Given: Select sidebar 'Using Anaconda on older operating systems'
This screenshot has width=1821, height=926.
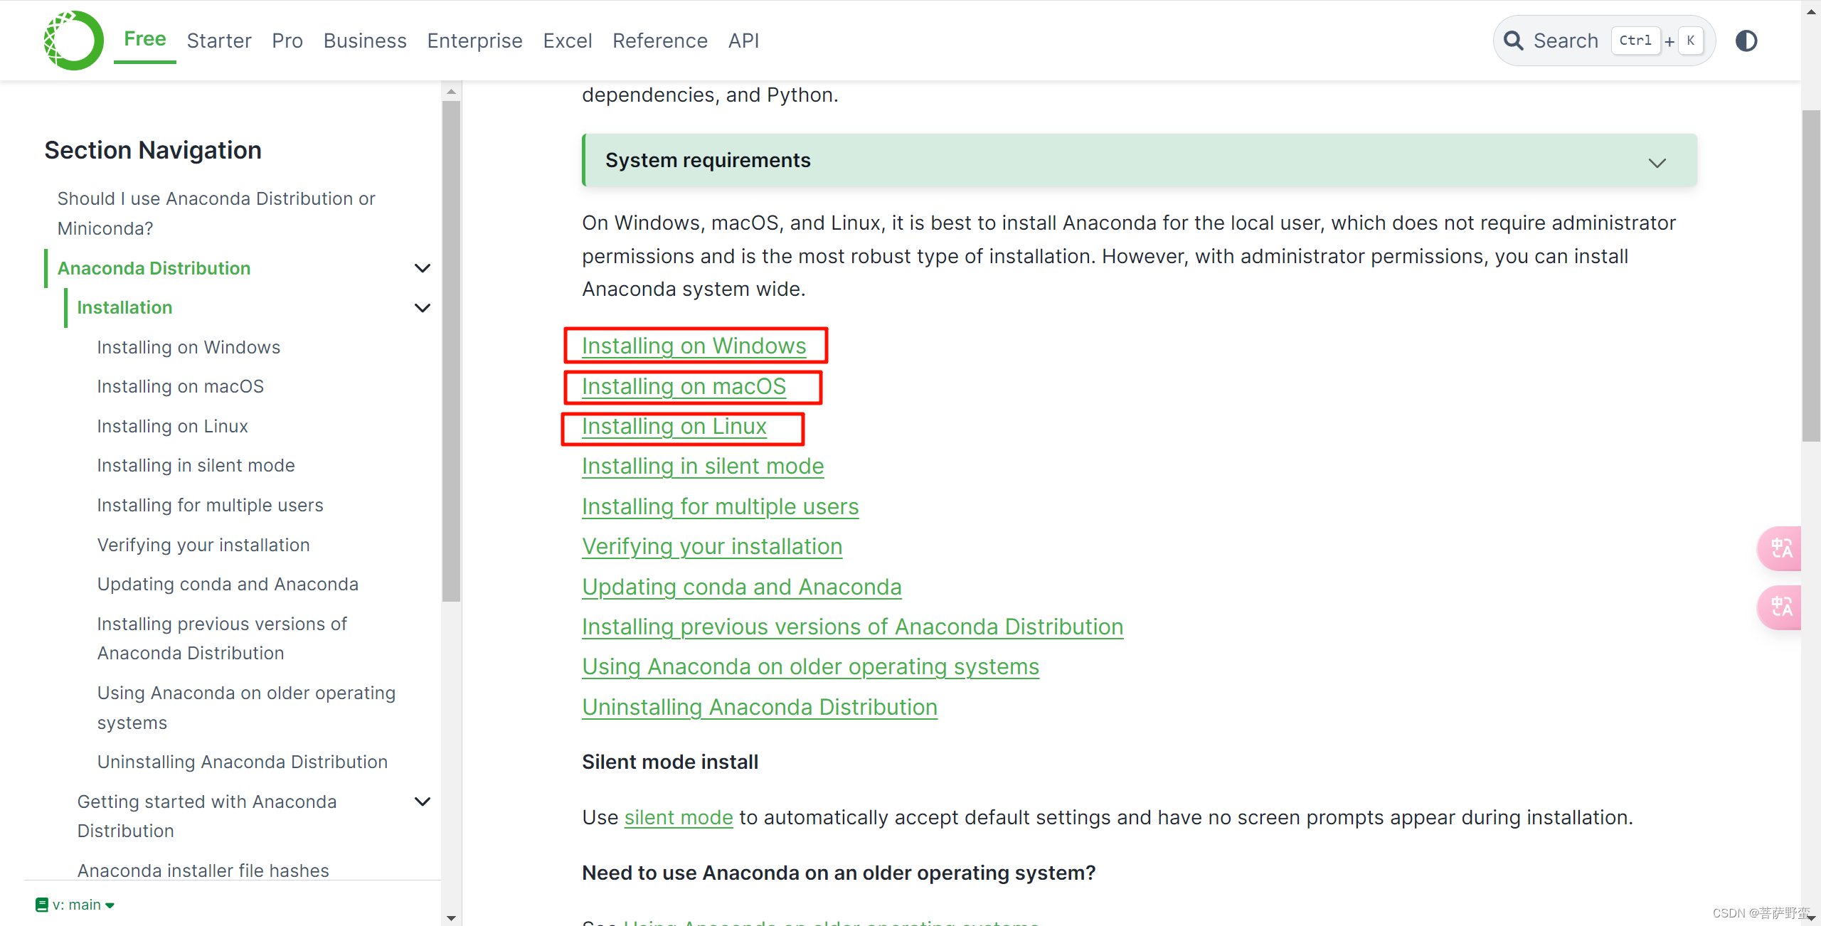Looking at the screenshot, I should pos(246,708).
